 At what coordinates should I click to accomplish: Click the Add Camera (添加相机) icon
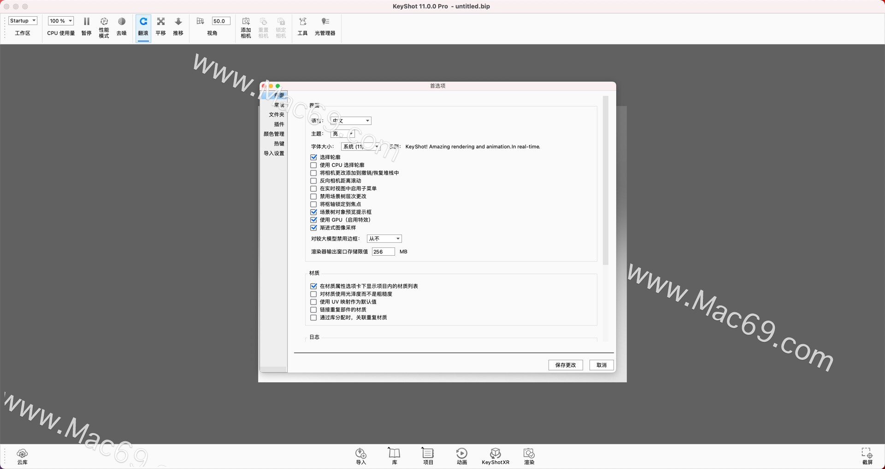(246, 22)
